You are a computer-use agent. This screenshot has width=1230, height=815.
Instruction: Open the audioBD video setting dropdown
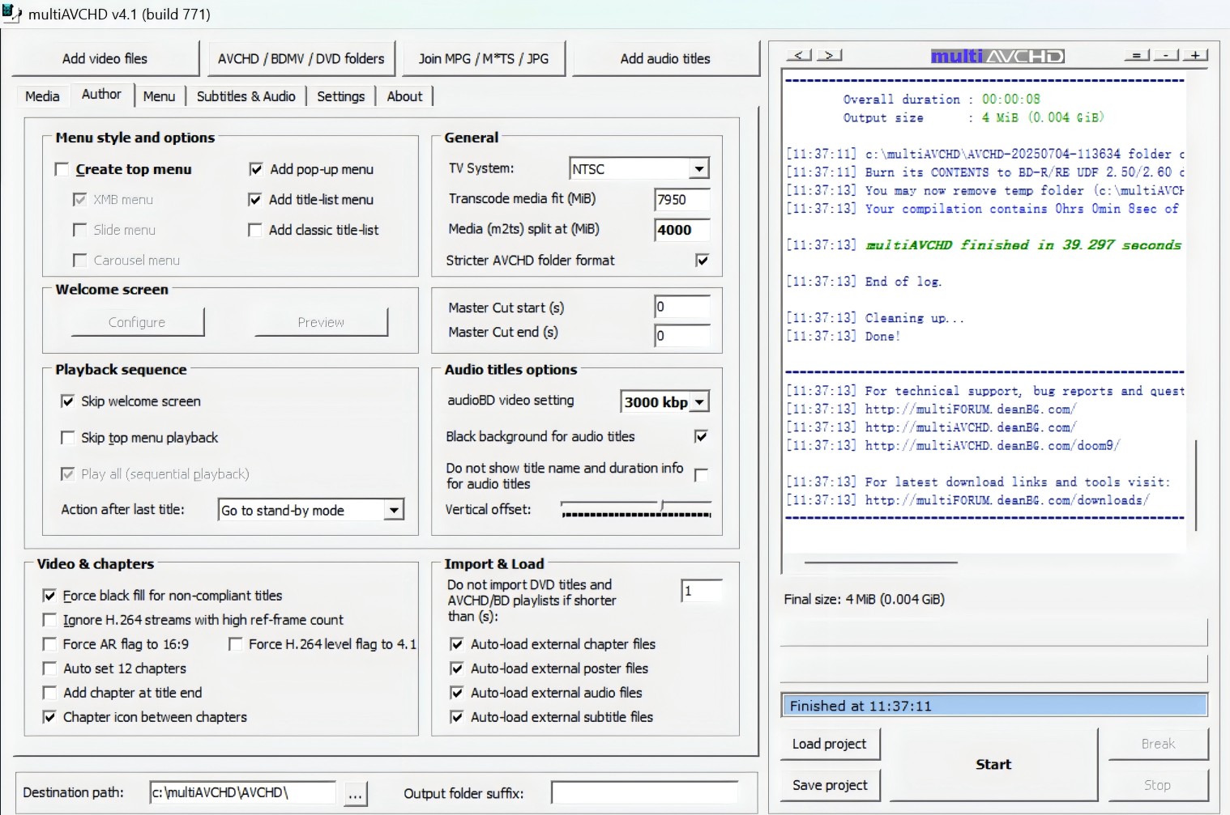click(700, 401)
